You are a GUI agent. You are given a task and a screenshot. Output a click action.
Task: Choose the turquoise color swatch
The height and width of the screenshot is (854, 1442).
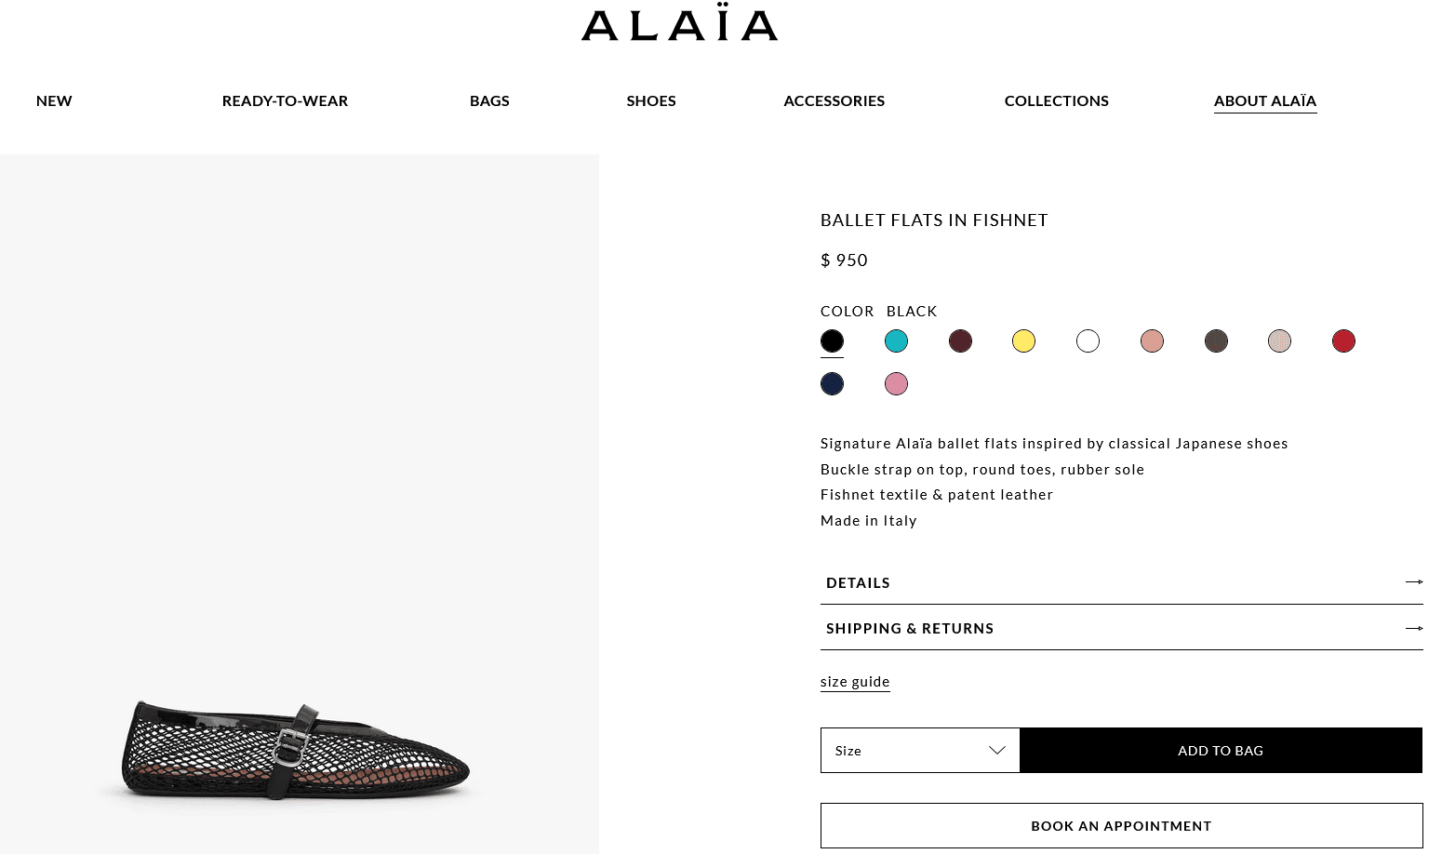896,341
